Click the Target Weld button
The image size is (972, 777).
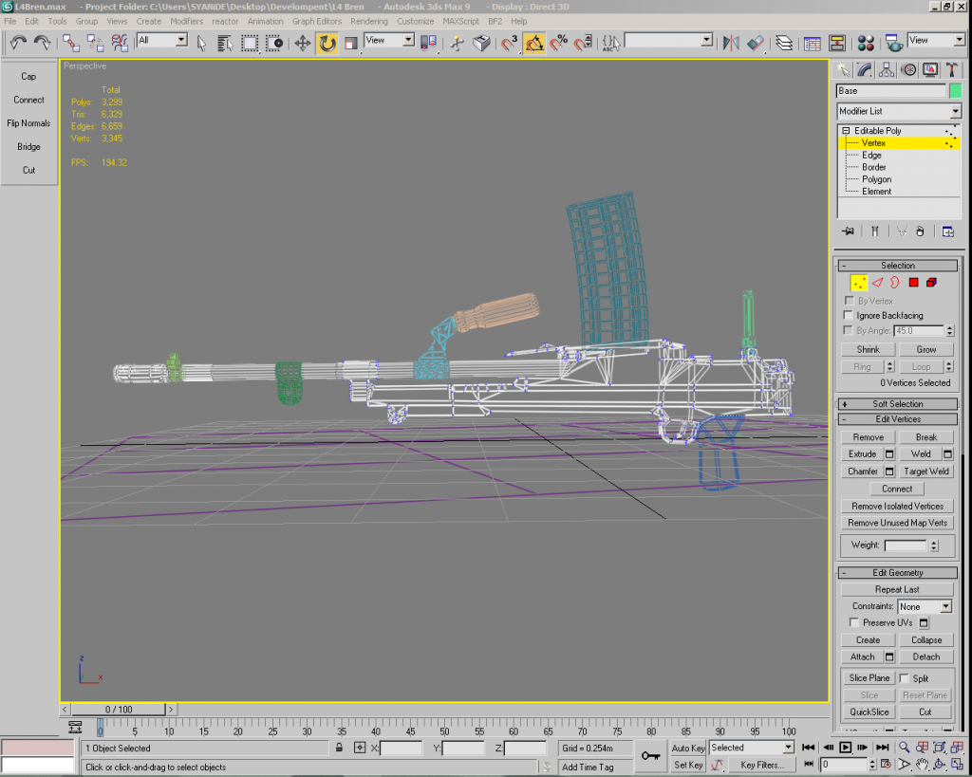point(925,471)
